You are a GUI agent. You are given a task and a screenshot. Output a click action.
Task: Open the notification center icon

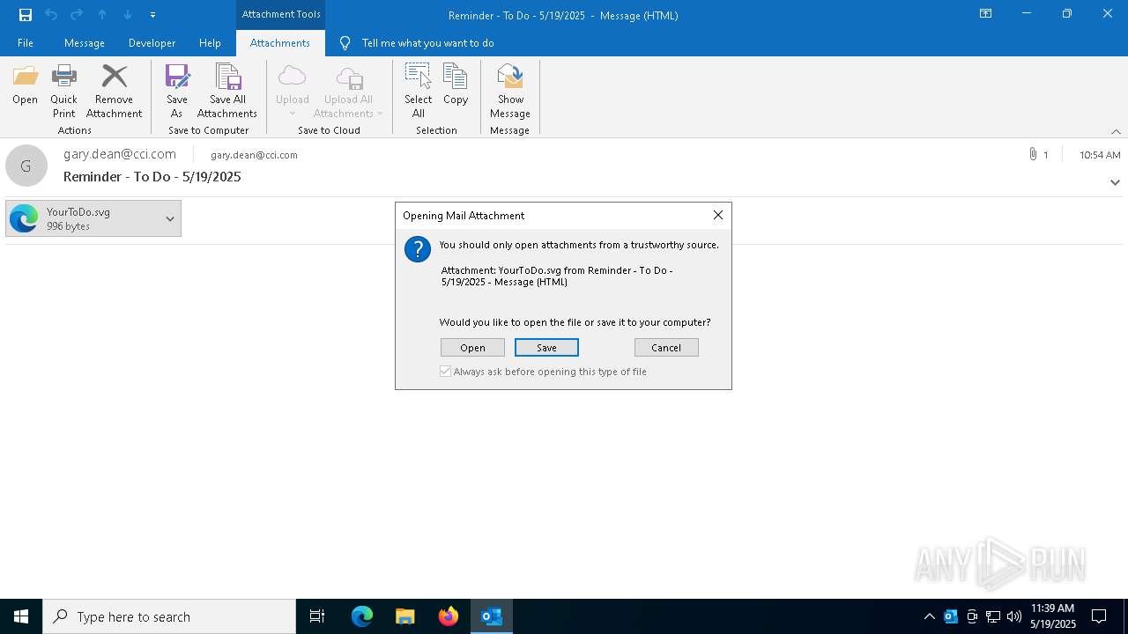pyautogui.click(x=1099, y=616)
